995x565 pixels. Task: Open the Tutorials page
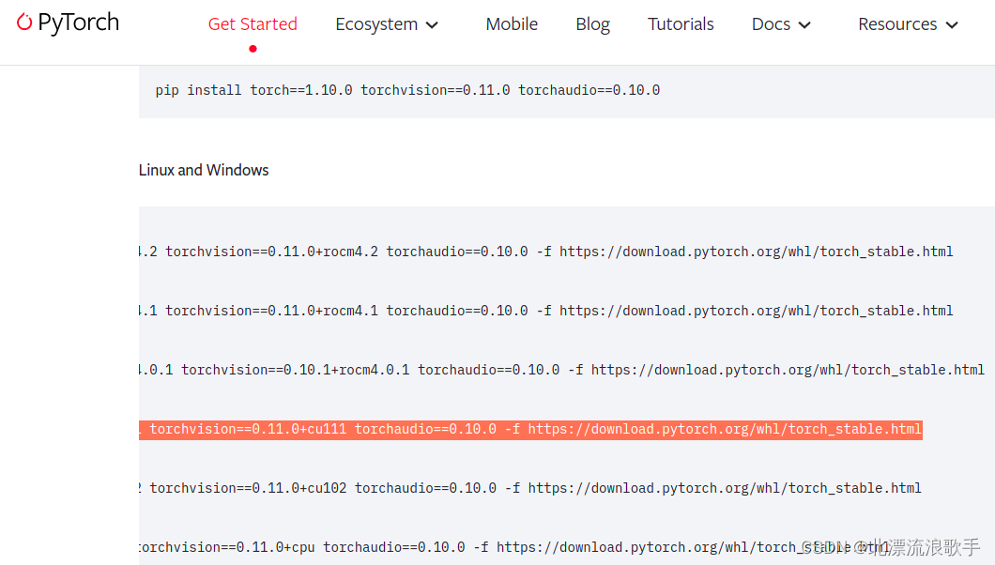pyautogui.click(x=681, y=24)
